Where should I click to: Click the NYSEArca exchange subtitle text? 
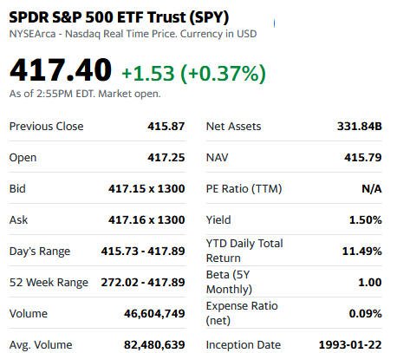[133, 34]
